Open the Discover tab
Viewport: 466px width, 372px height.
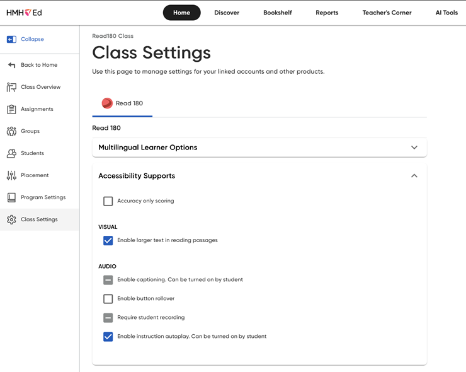tap(227, 13)
